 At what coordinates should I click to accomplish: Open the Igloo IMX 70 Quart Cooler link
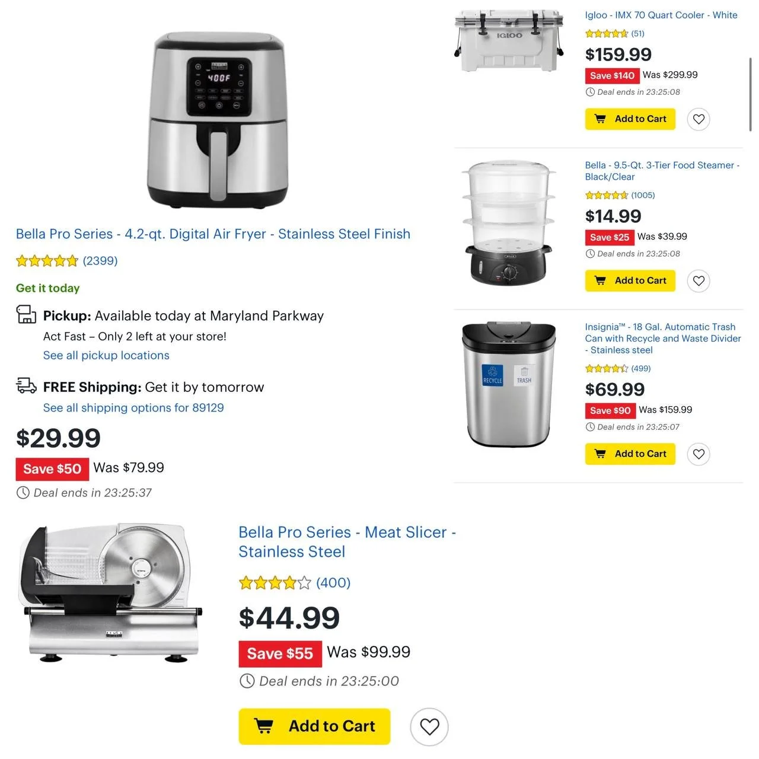[661, 15]
